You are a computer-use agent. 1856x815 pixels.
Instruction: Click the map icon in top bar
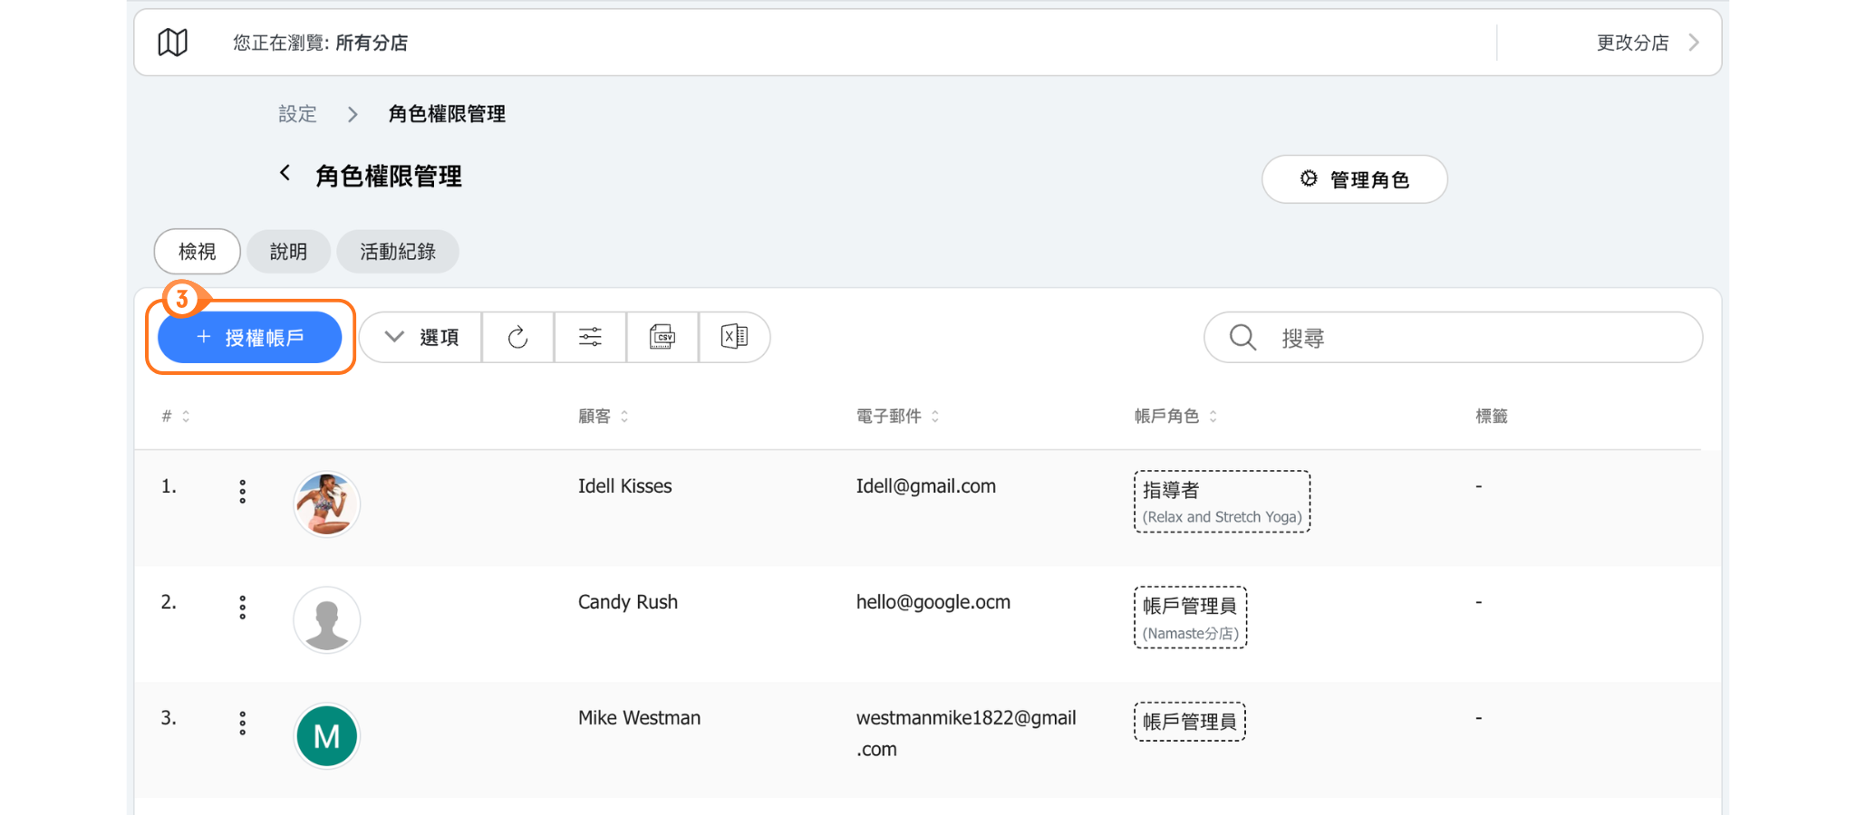172,43
